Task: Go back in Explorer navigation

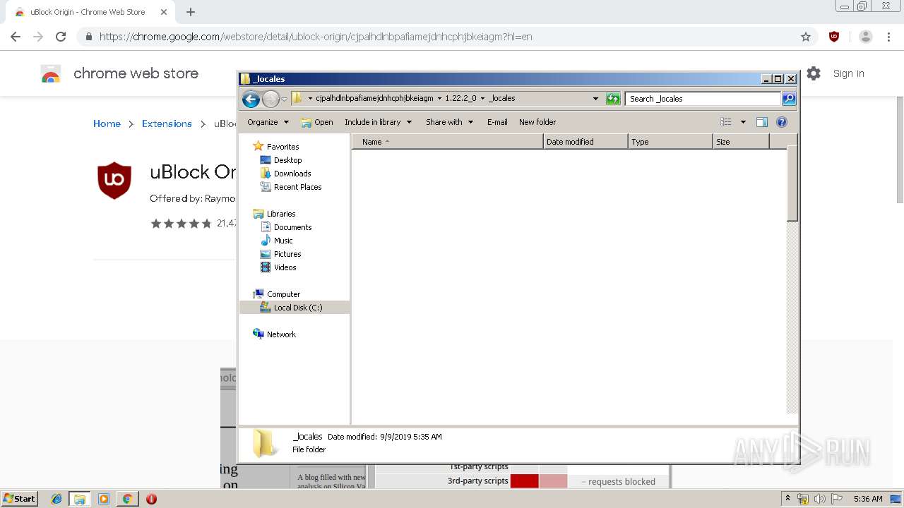Action: pyautogui.click(x=251, y=99)
